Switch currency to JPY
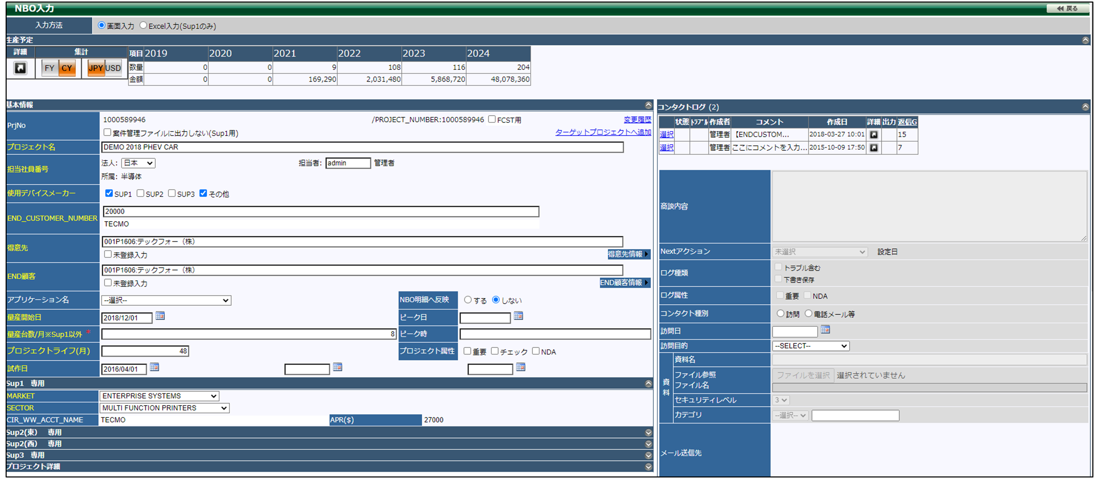 coord(96,68)
